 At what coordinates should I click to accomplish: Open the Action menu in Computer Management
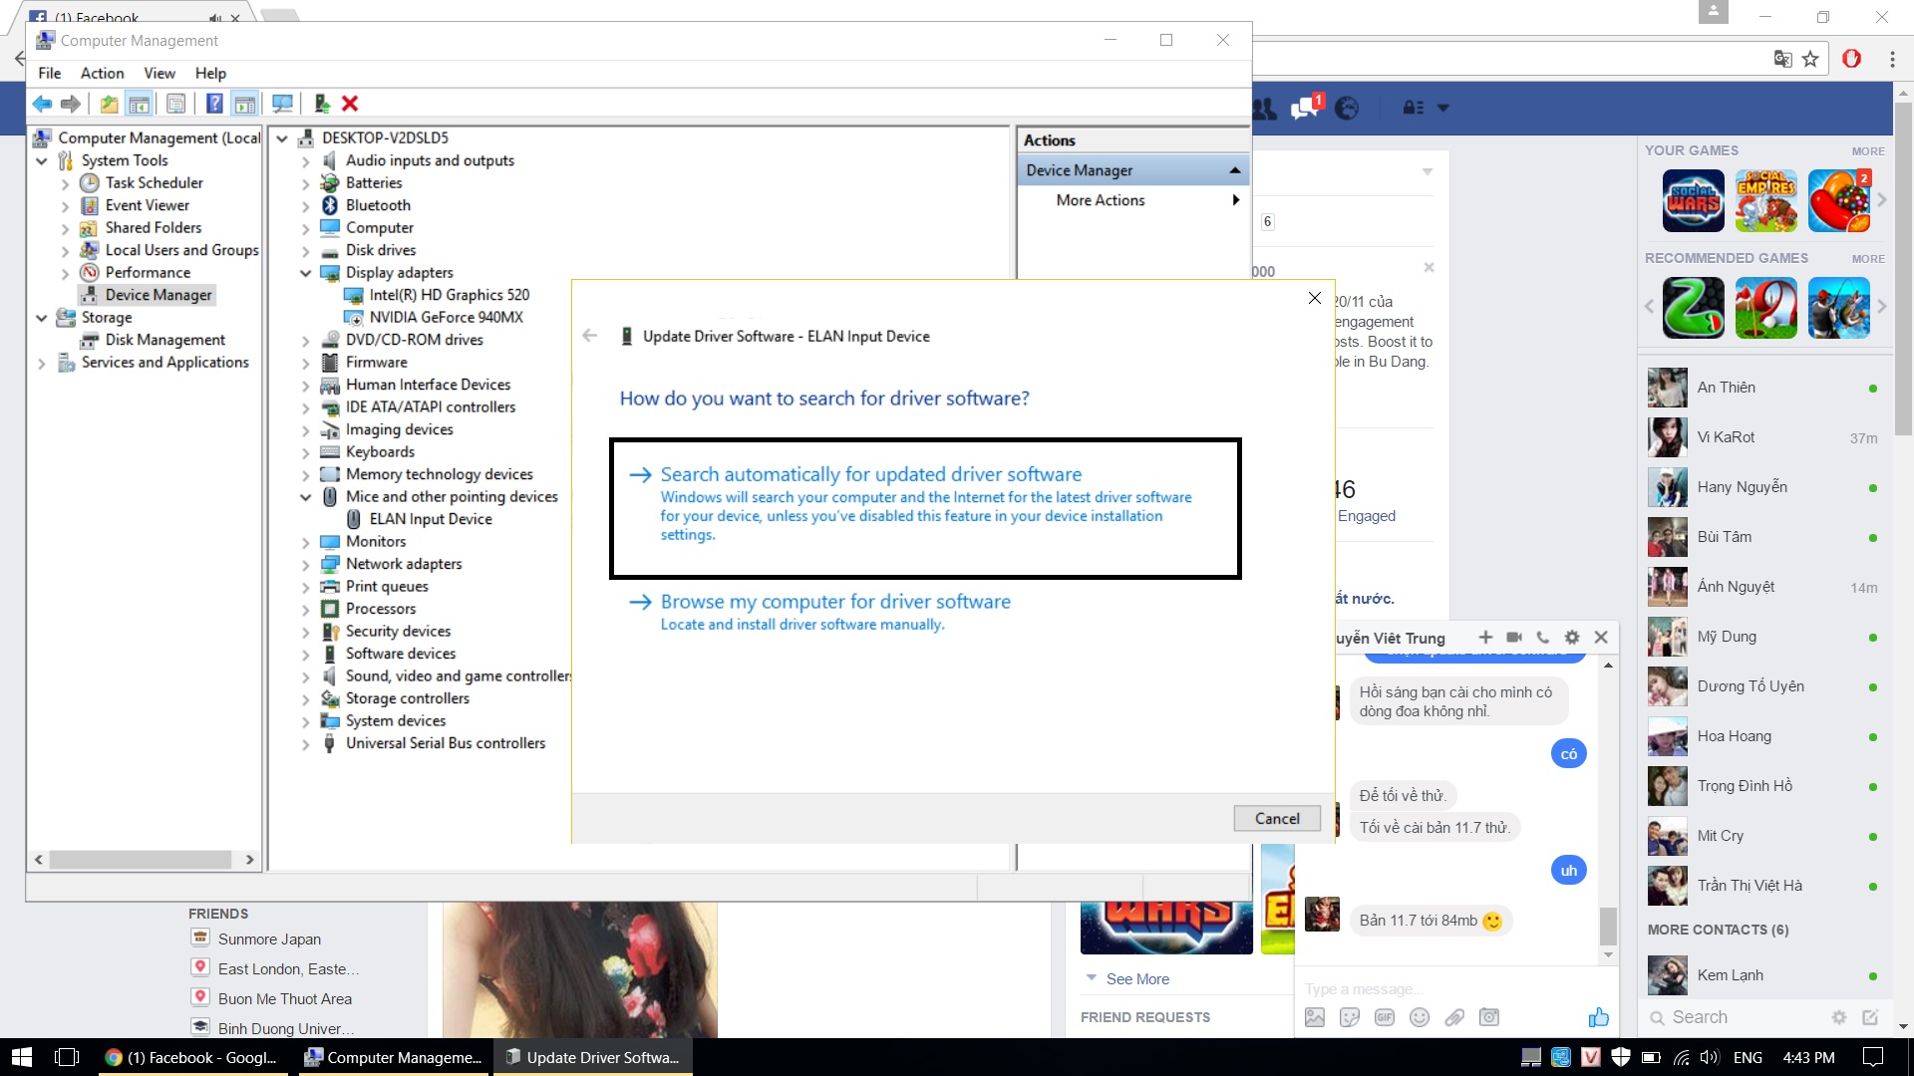[x=103, y=73]
